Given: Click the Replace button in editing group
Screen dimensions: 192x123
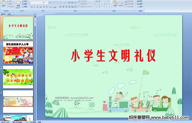Looking at the screenshot, I should point(140,4).
